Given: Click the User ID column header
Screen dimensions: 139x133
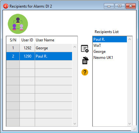Looking at the screenshot, I should click(x=27, y=40).
